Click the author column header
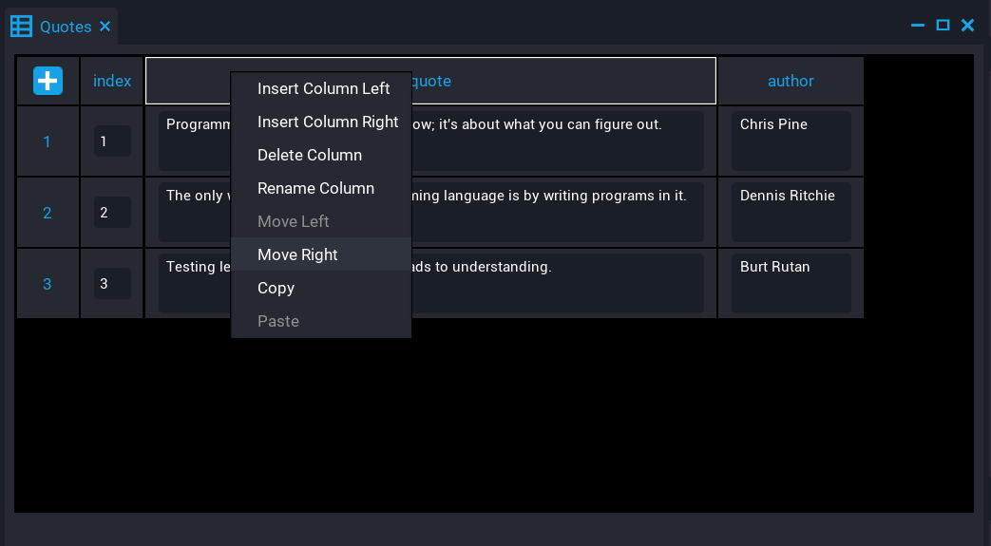 (x=791, y=81)
